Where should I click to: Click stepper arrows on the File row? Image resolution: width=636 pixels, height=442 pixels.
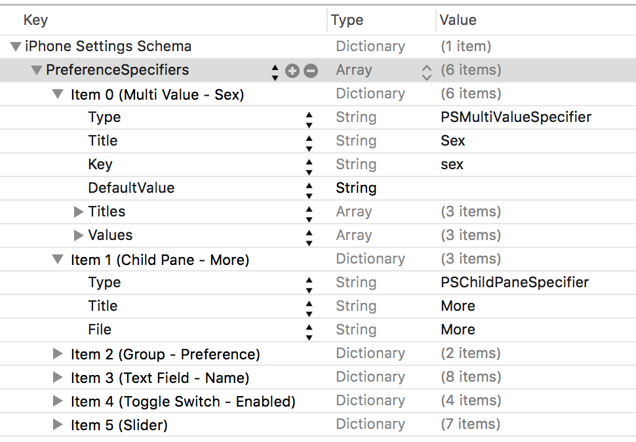[x=309, y=331]
